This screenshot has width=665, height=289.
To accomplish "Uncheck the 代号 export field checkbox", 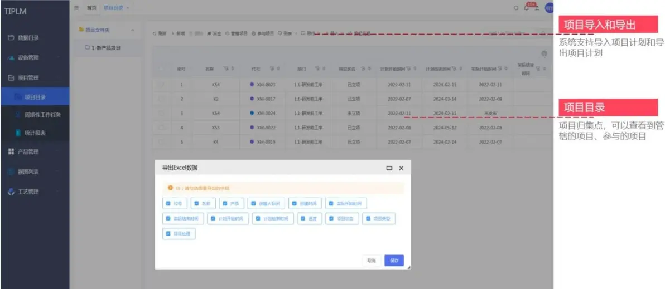I will [x=168, y=203].
